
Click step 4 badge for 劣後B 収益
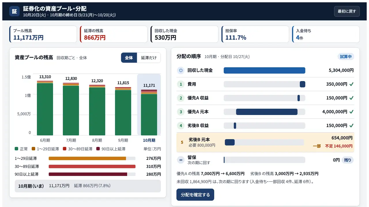tap(181, 126)
